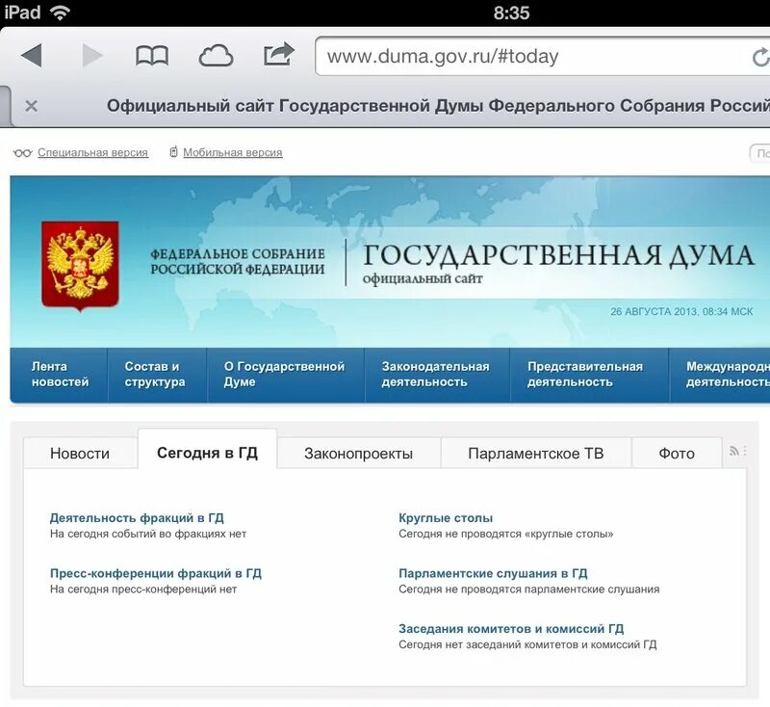This screenshot has width=770, height=707.
Task: Check the Wi-Fi status icon
Action: (x=60, y=13)
